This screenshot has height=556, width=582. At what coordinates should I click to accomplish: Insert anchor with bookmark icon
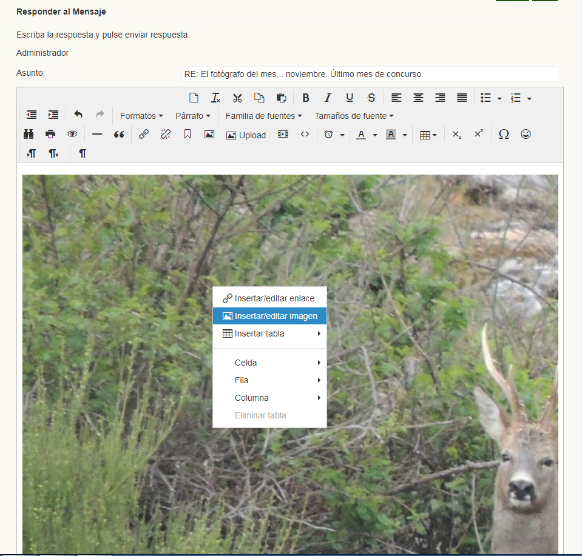pyautogui.click(x=188, y=134)
